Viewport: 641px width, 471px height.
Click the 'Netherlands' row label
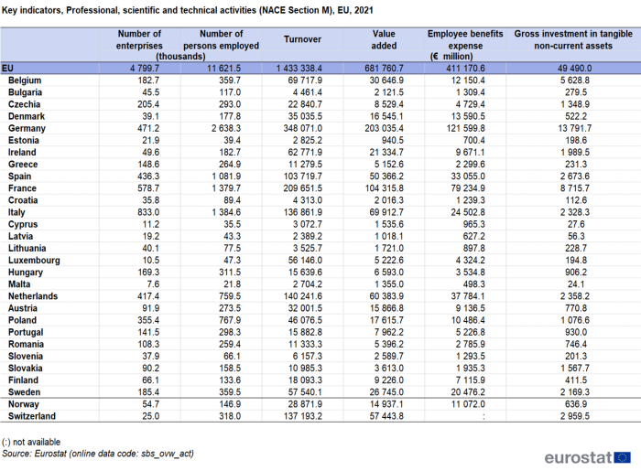coord(33,296)
